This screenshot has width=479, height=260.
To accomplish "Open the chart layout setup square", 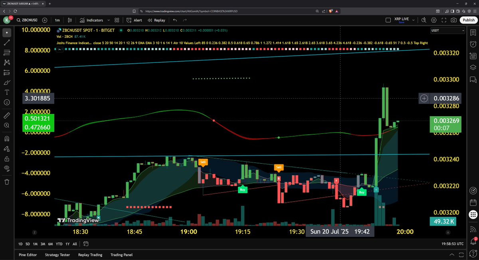I will click(388, 20).
